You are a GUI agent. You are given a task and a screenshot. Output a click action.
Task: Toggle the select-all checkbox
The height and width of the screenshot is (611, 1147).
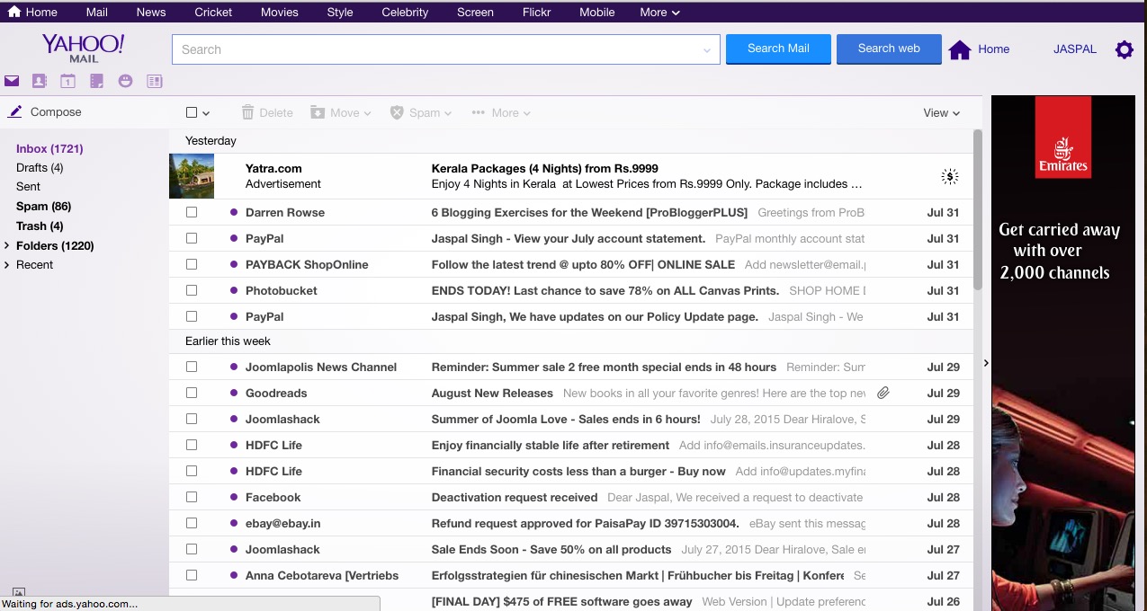click(192, 112)
